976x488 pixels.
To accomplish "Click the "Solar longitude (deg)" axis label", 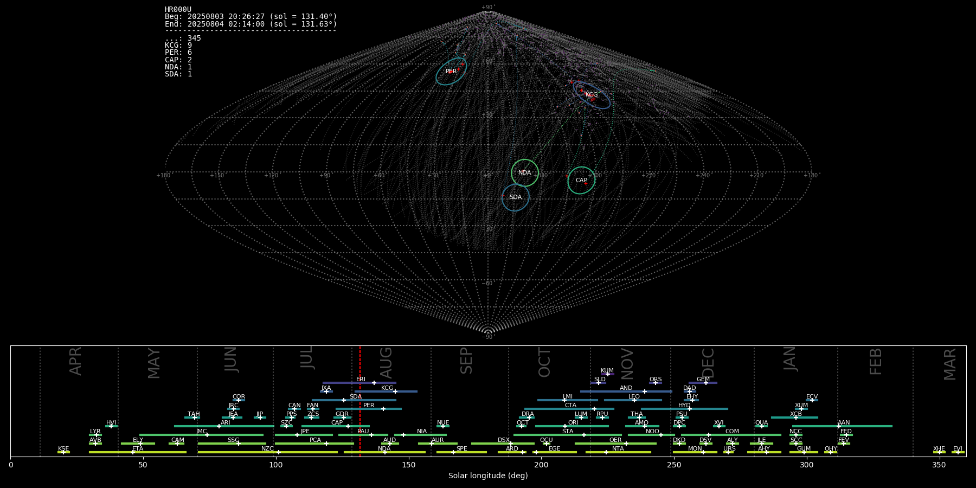I will click(x=488, y=476).
